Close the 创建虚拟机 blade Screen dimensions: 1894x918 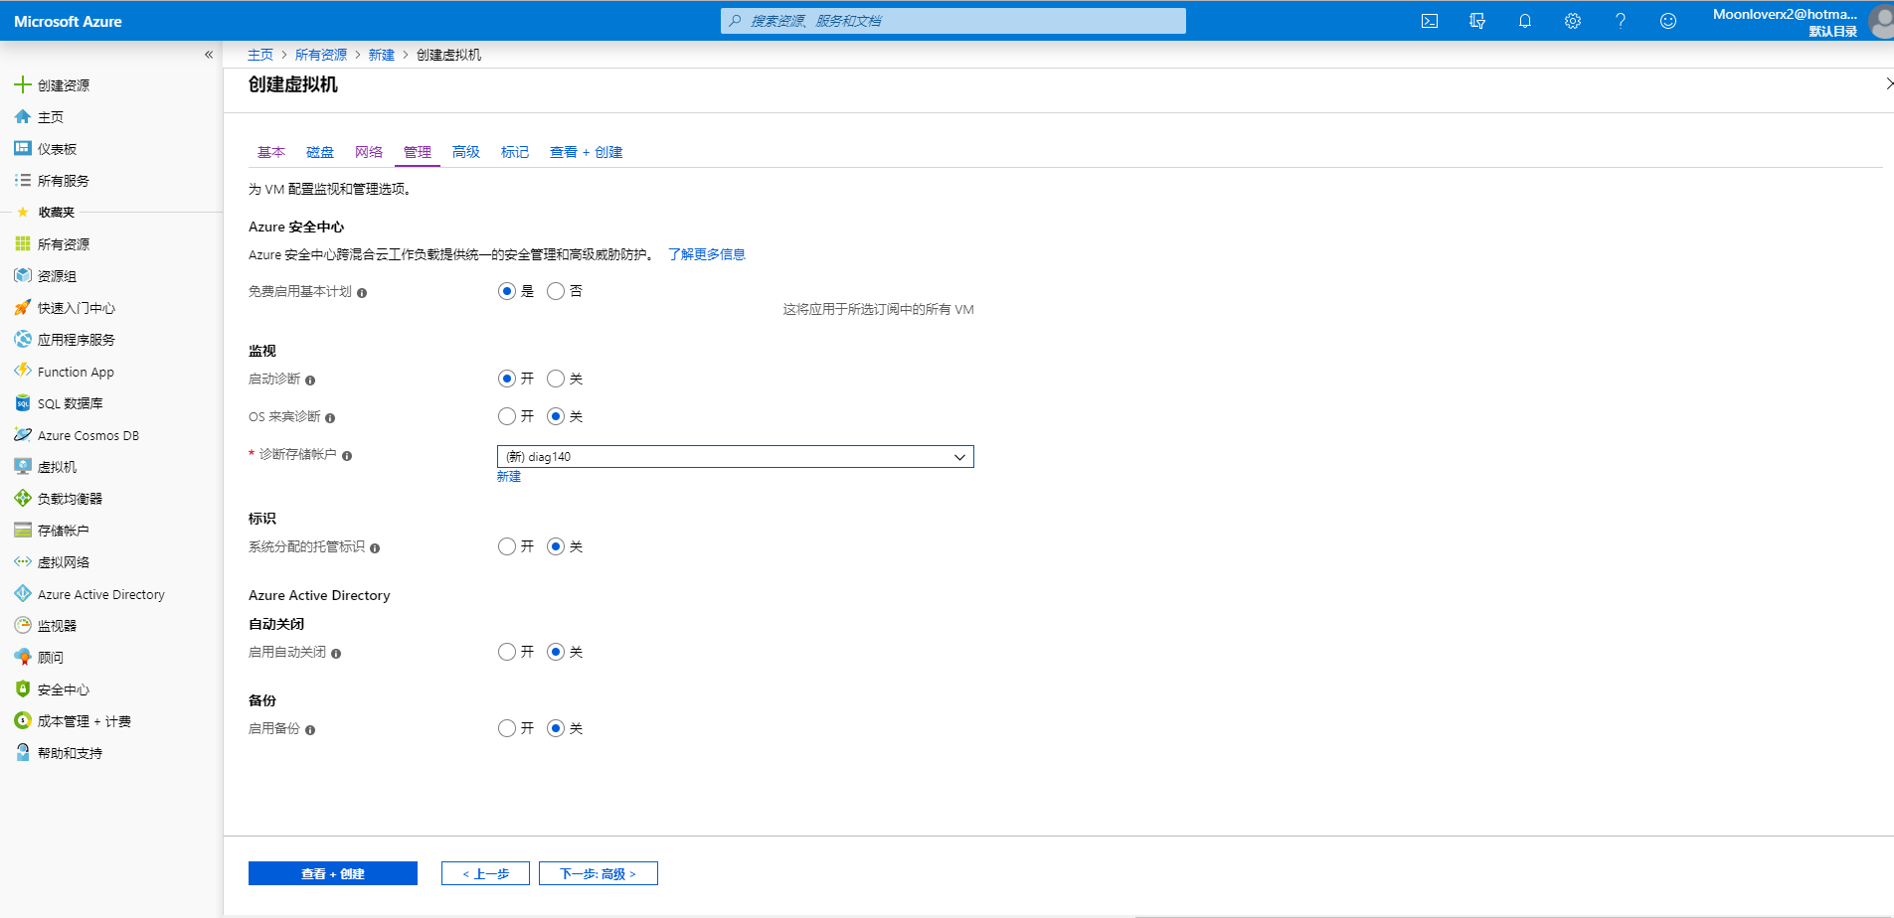pyautogui.click(x=1888, y=83)
